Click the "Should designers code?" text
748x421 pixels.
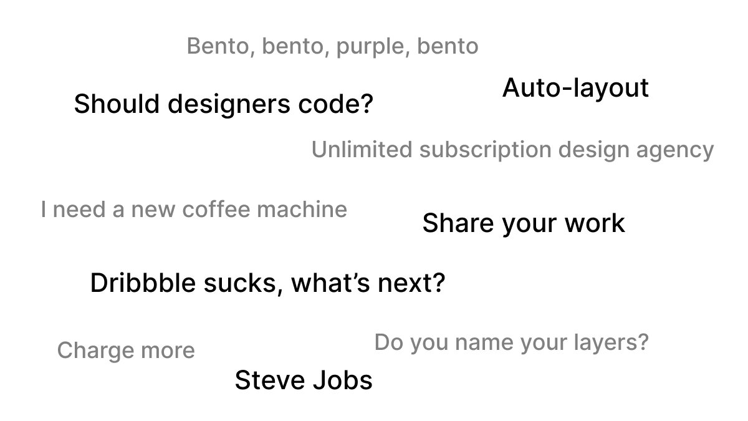point(223,104)
